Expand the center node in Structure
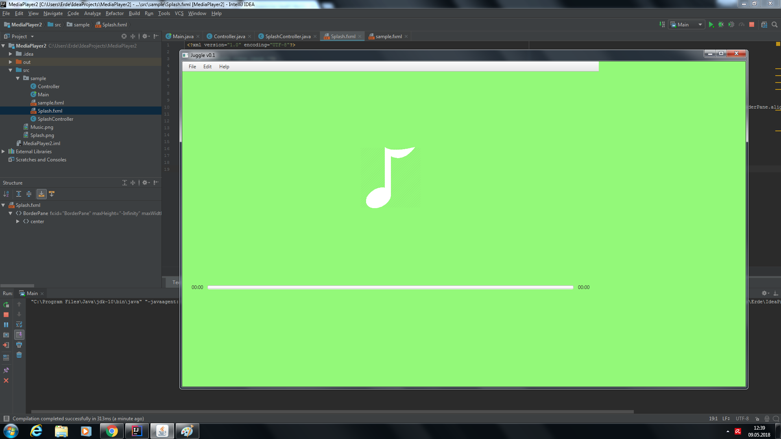Image resolution: width=781 pixels, height=439 pixels. (18, 222)
